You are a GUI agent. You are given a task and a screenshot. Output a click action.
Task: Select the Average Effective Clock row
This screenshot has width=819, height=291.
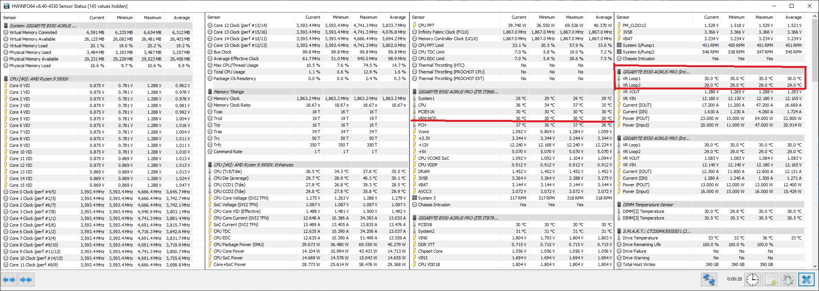(307, 59)
